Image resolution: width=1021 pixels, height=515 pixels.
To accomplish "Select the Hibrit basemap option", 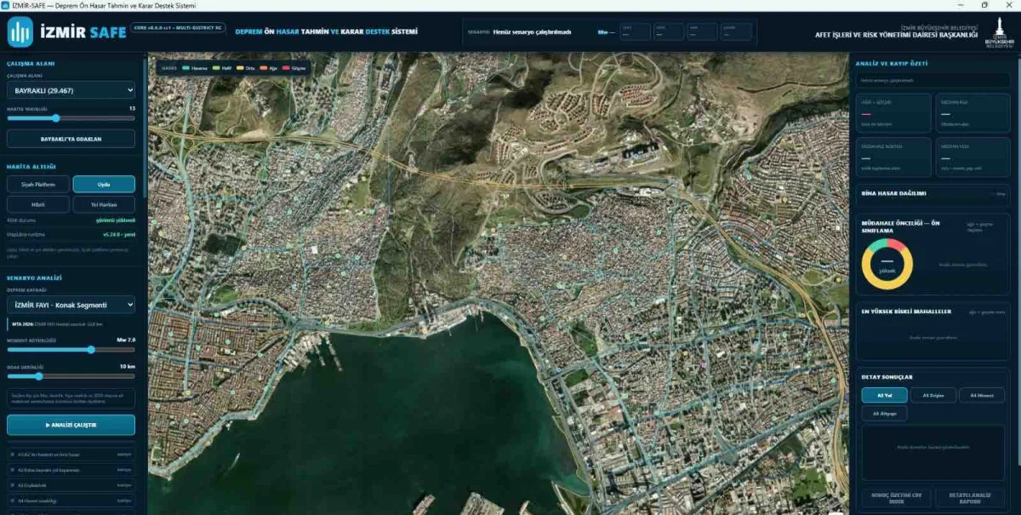I will click(38, 204).
